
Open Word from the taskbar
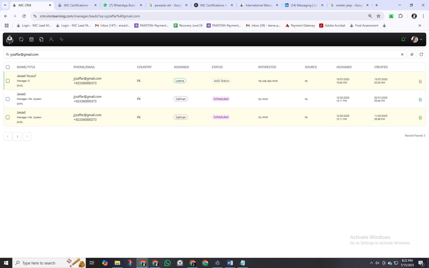coord(230,263)
